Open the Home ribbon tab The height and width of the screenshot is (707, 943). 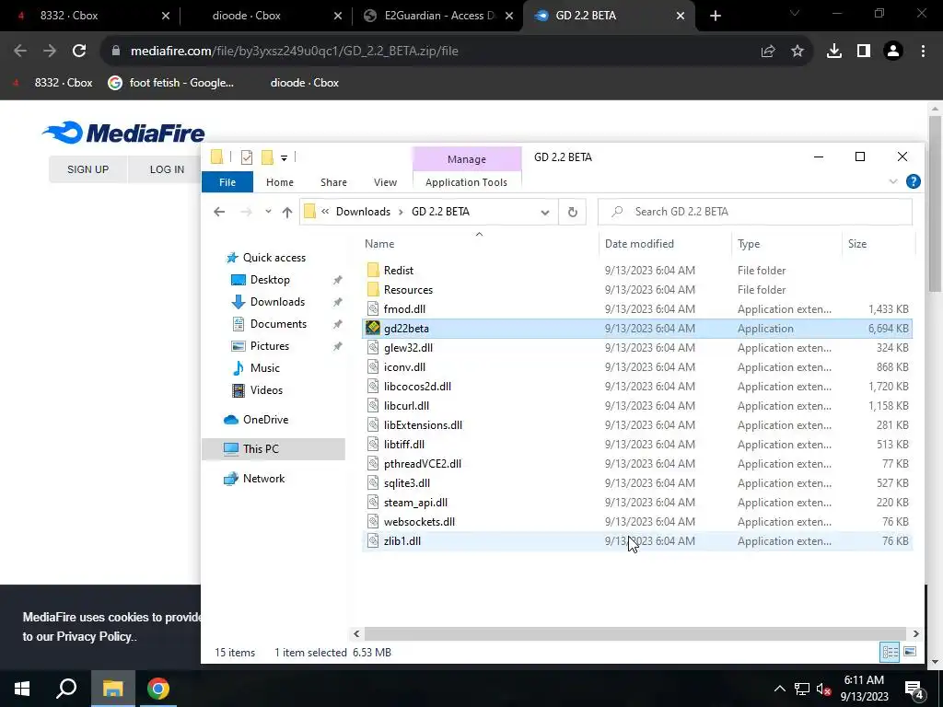click(x=280, y=182)
